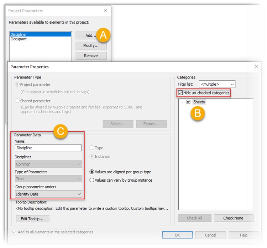Click the greyed Export... button
The image size is (267, 248).
click(151, 124)
